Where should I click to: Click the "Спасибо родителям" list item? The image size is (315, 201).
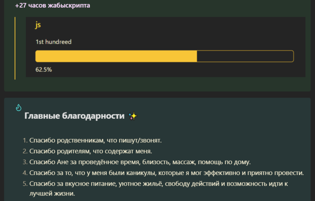[x=90, y=151]
